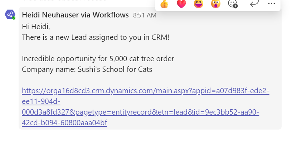React with the thumbs up emoji
The width and height of the screenshot is (292, 142).
(x=164, y=4)
